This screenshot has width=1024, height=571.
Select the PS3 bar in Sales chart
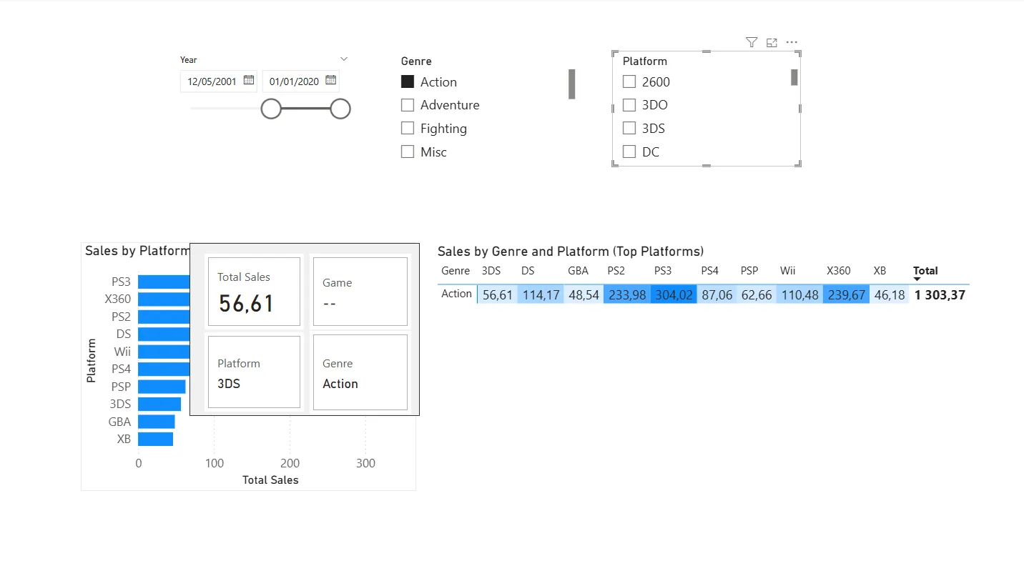(x=164, y=282)
